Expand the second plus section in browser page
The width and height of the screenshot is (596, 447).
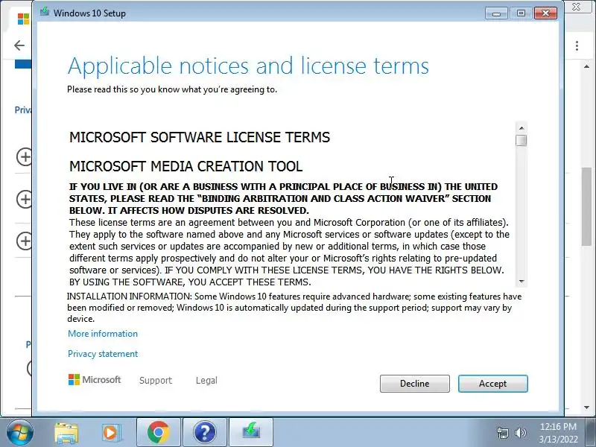click(x=25, y=199)
